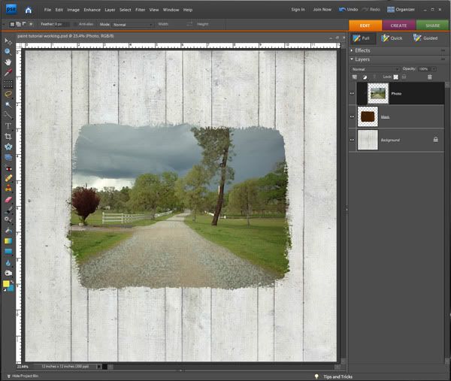This screenshot has width=451, height=381.
Task: Select the Sponge tool
Action: 8,273
